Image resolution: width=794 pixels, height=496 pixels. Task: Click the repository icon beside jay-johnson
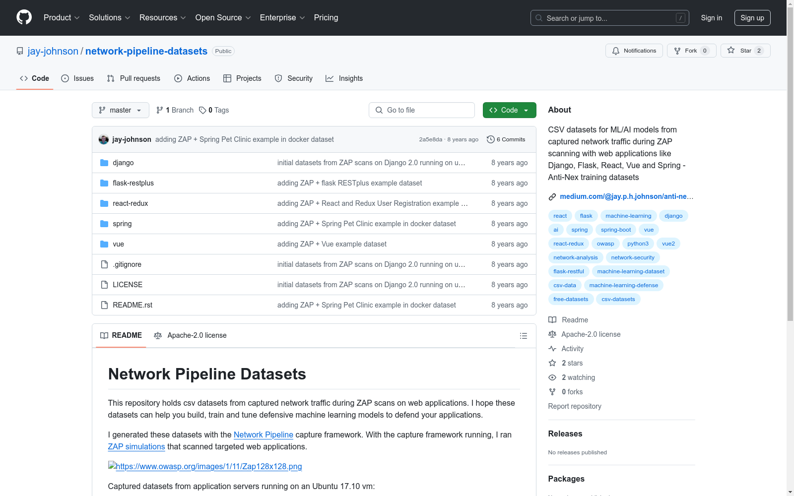pyautogui.click(x=20, y=51)
